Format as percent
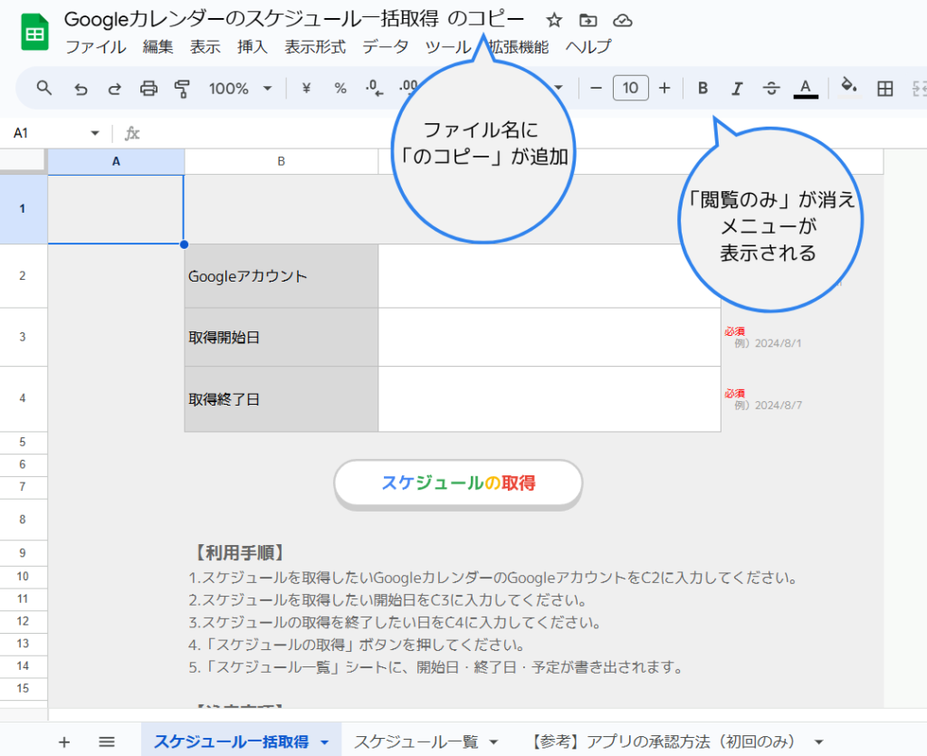 pyautogui.click(x=340, y=89)
